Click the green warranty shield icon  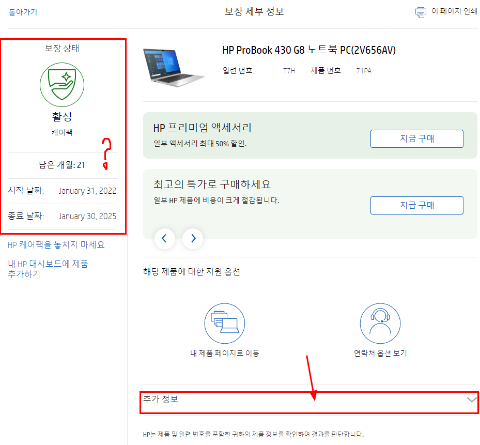pyautogui.click(x=62, y=85)
